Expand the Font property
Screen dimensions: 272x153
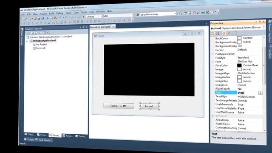pyautogui.click(x=212, y=62)
